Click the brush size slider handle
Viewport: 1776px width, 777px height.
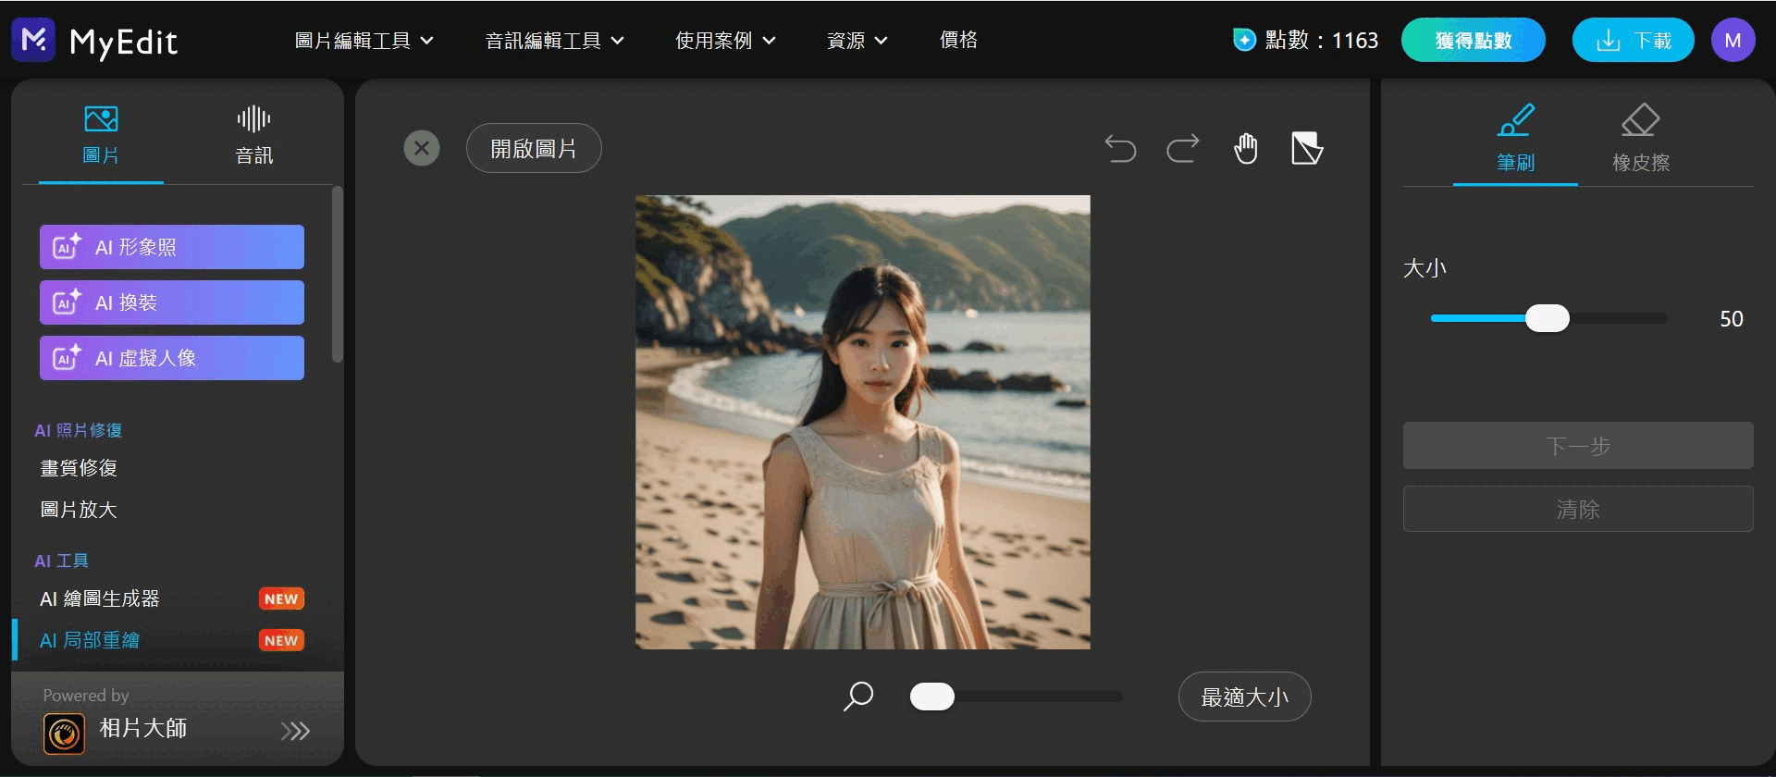[1547, 318]
